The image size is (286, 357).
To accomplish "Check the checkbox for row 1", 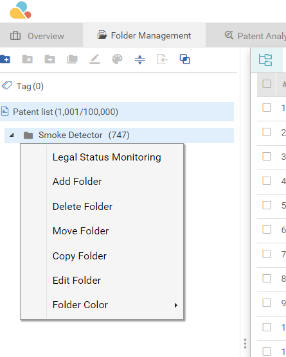I will [x=267, y=107].
